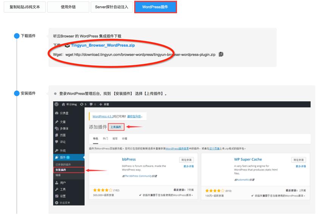The height and width of the screenshot is (216, 323).
Task: Open The bbPress Community author link
Action: (x=138, y=176)
